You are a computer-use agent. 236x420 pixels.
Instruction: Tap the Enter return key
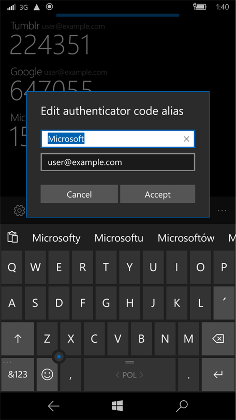[218, 375]
